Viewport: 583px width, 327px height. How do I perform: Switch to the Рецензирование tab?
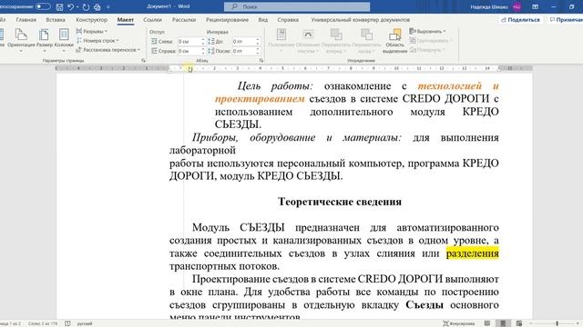[x=227, y=20]
